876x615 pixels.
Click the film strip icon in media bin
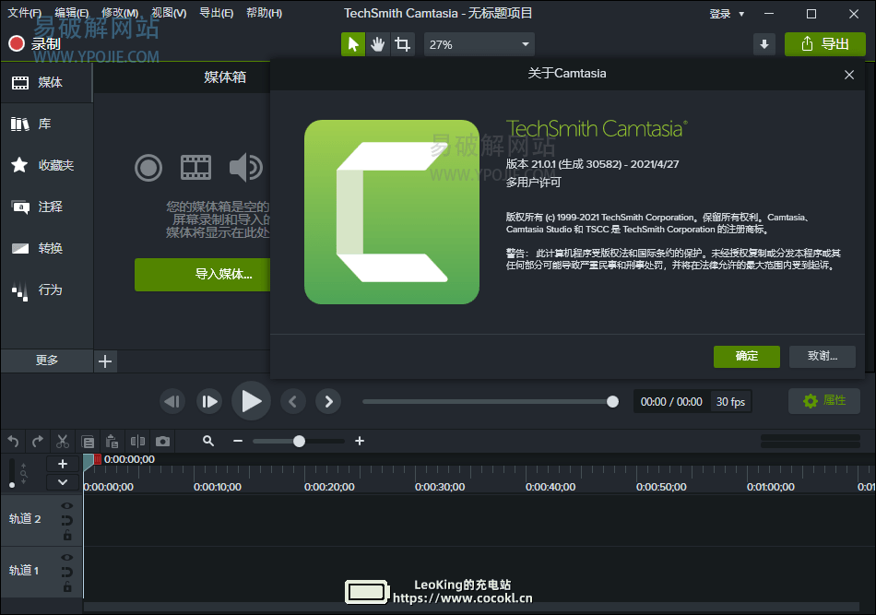click(196, 168)
